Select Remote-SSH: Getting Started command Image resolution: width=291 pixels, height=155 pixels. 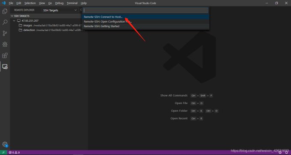point(145,26)
